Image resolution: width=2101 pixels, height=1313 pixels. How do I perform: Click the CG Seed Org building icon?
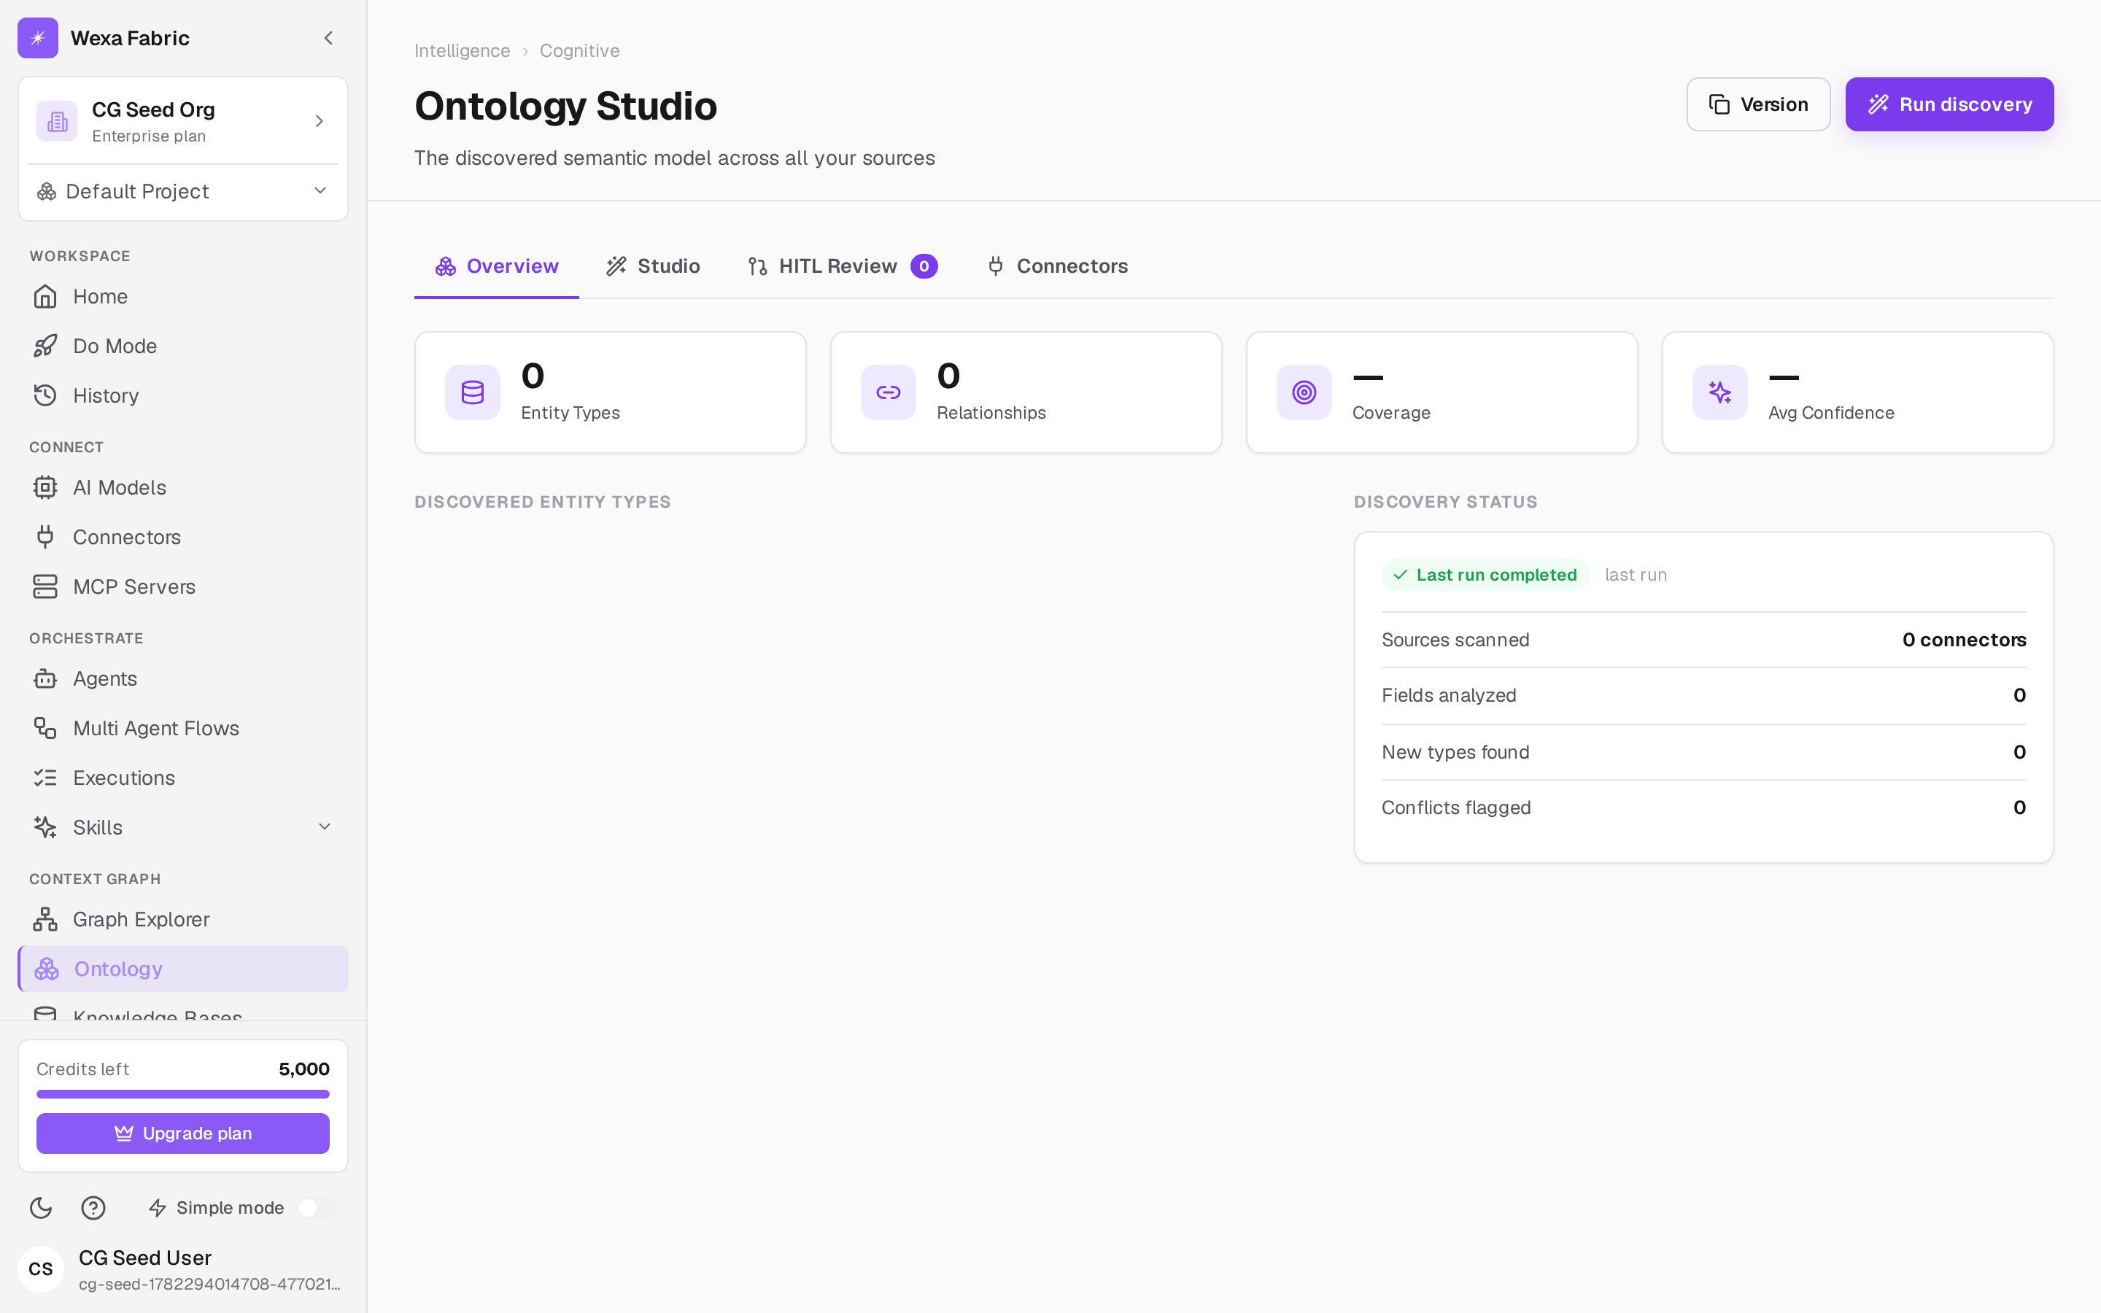pos(58,120)
